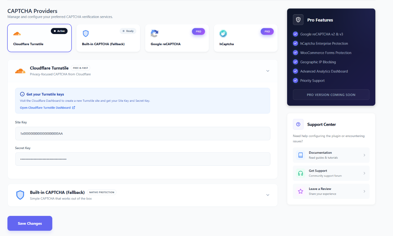Click the Save Changes button

point(30,223)
